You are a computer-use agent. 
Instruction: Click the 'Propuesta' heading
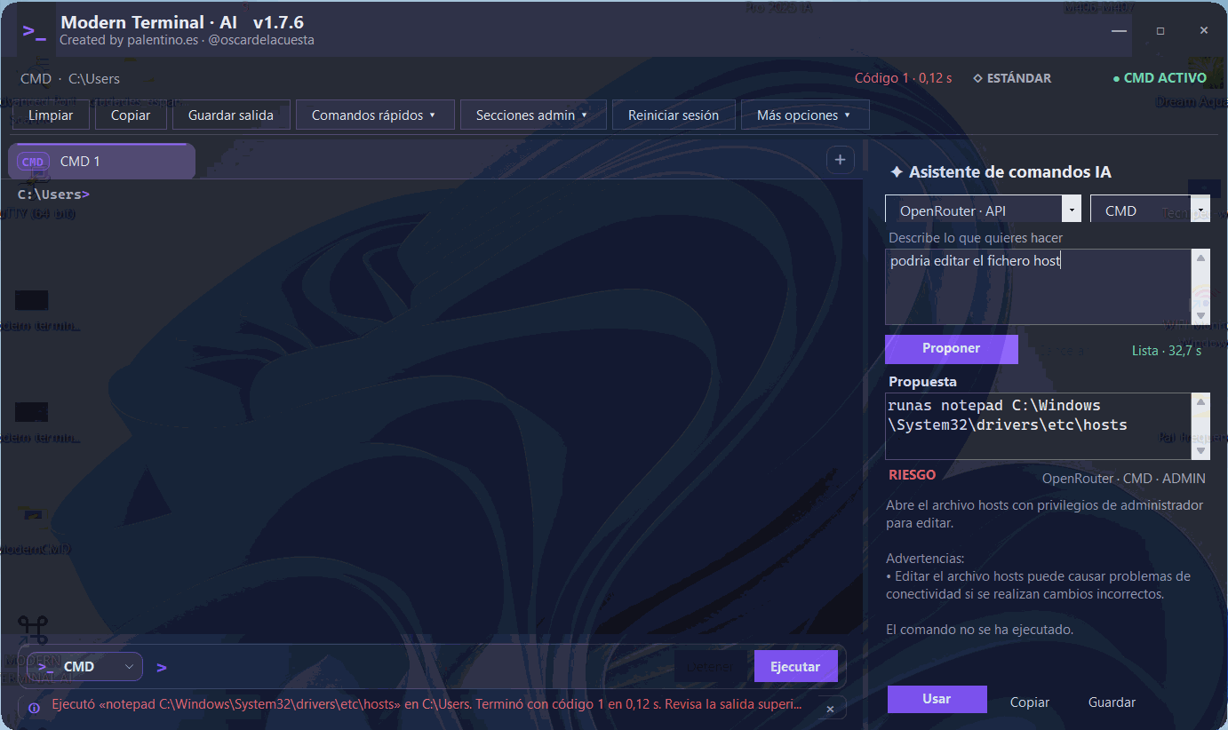coord(922,382)
